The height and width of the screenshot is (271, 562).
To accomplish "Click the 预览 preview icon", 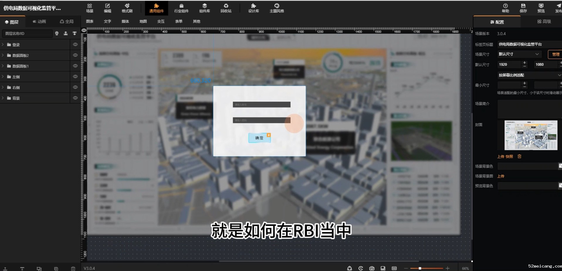I will 541,8.
